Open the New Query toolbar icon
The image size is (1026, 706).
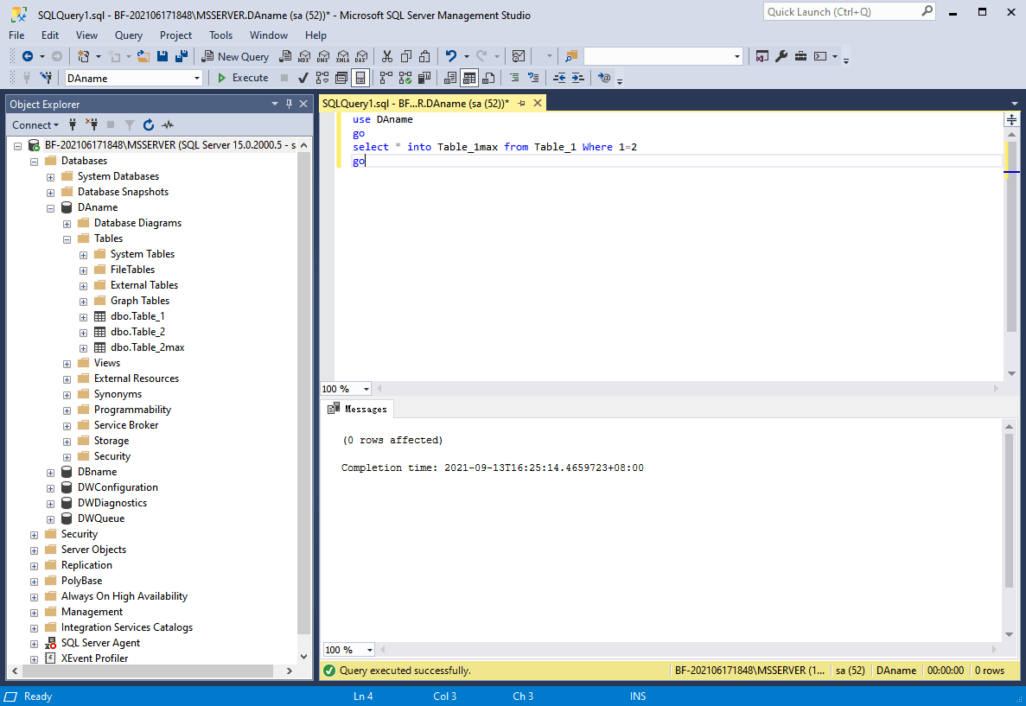tap(234, 56)
